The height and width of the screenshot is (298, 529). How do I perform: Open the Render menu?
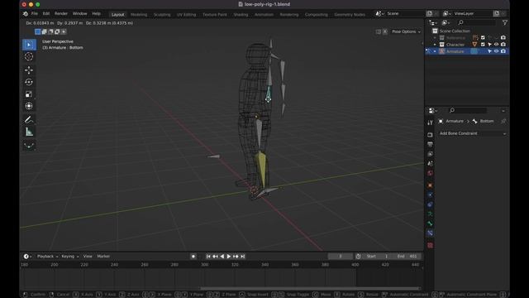[x=61, y=14]
